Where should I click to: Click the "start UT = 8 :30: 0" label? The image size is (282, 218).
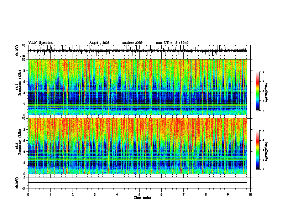172,43
